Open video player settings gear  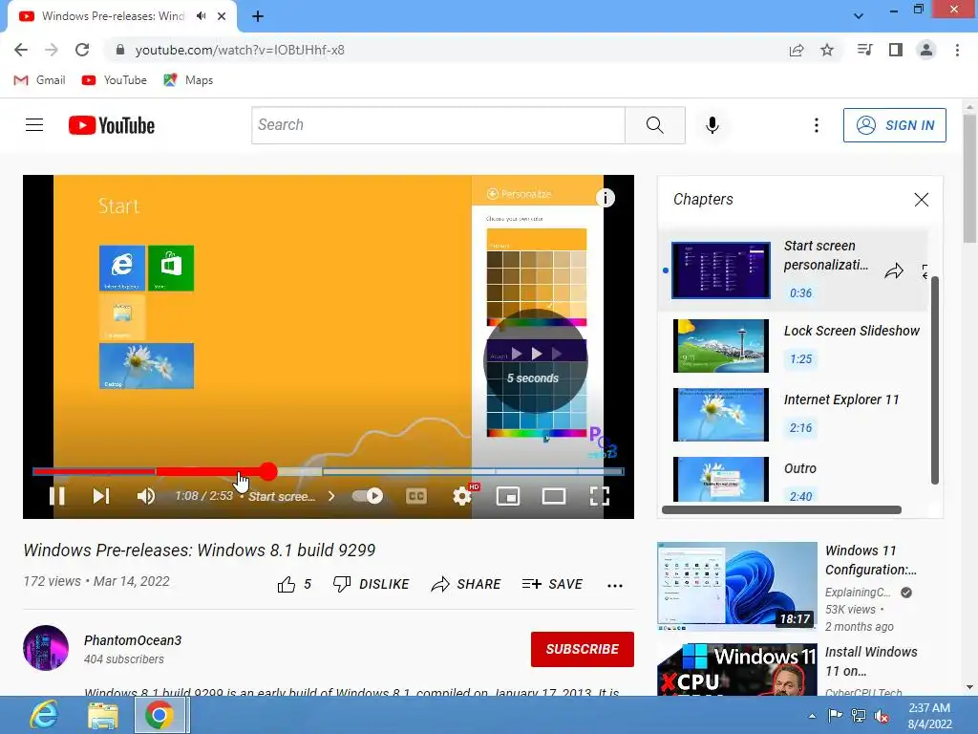point(462,496)
